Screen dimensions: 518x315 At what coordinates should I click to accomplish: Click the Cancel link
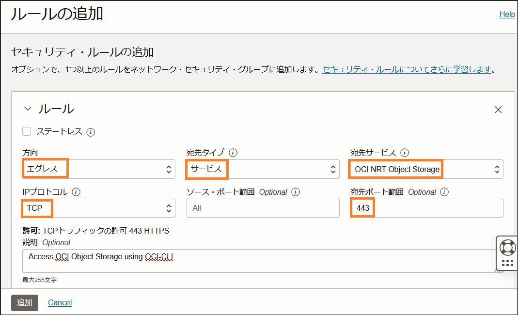point(60,303)
